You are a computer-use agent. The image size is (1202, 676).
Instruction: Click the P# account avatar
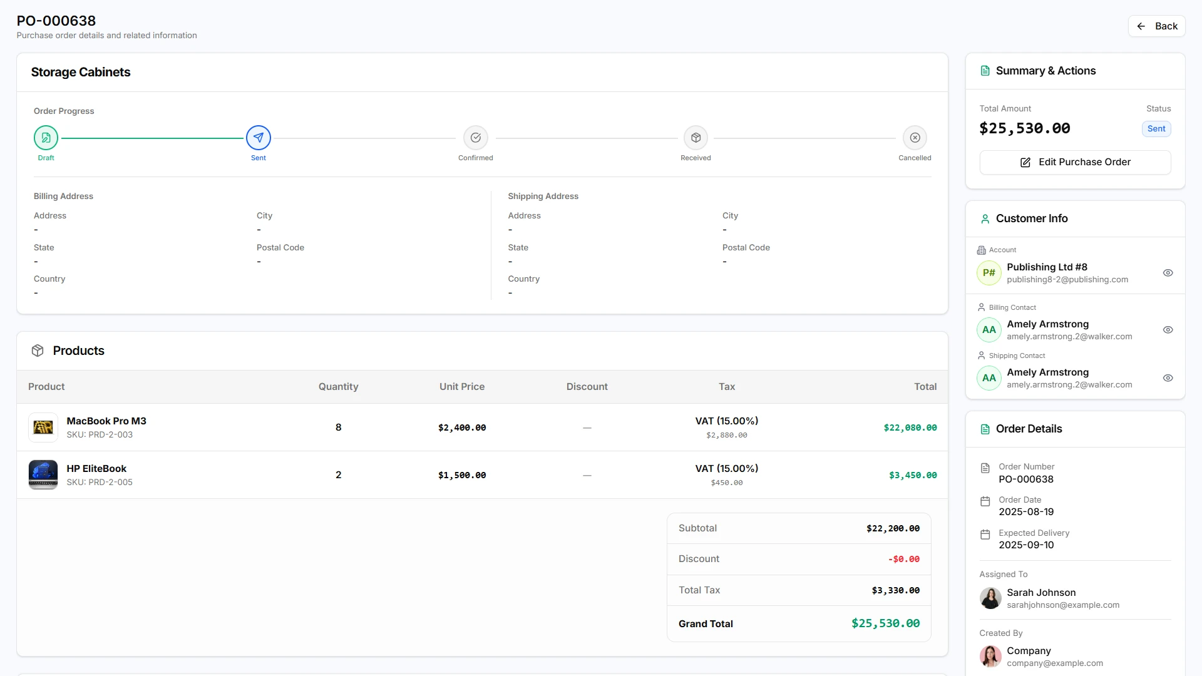tap(989, 273)
